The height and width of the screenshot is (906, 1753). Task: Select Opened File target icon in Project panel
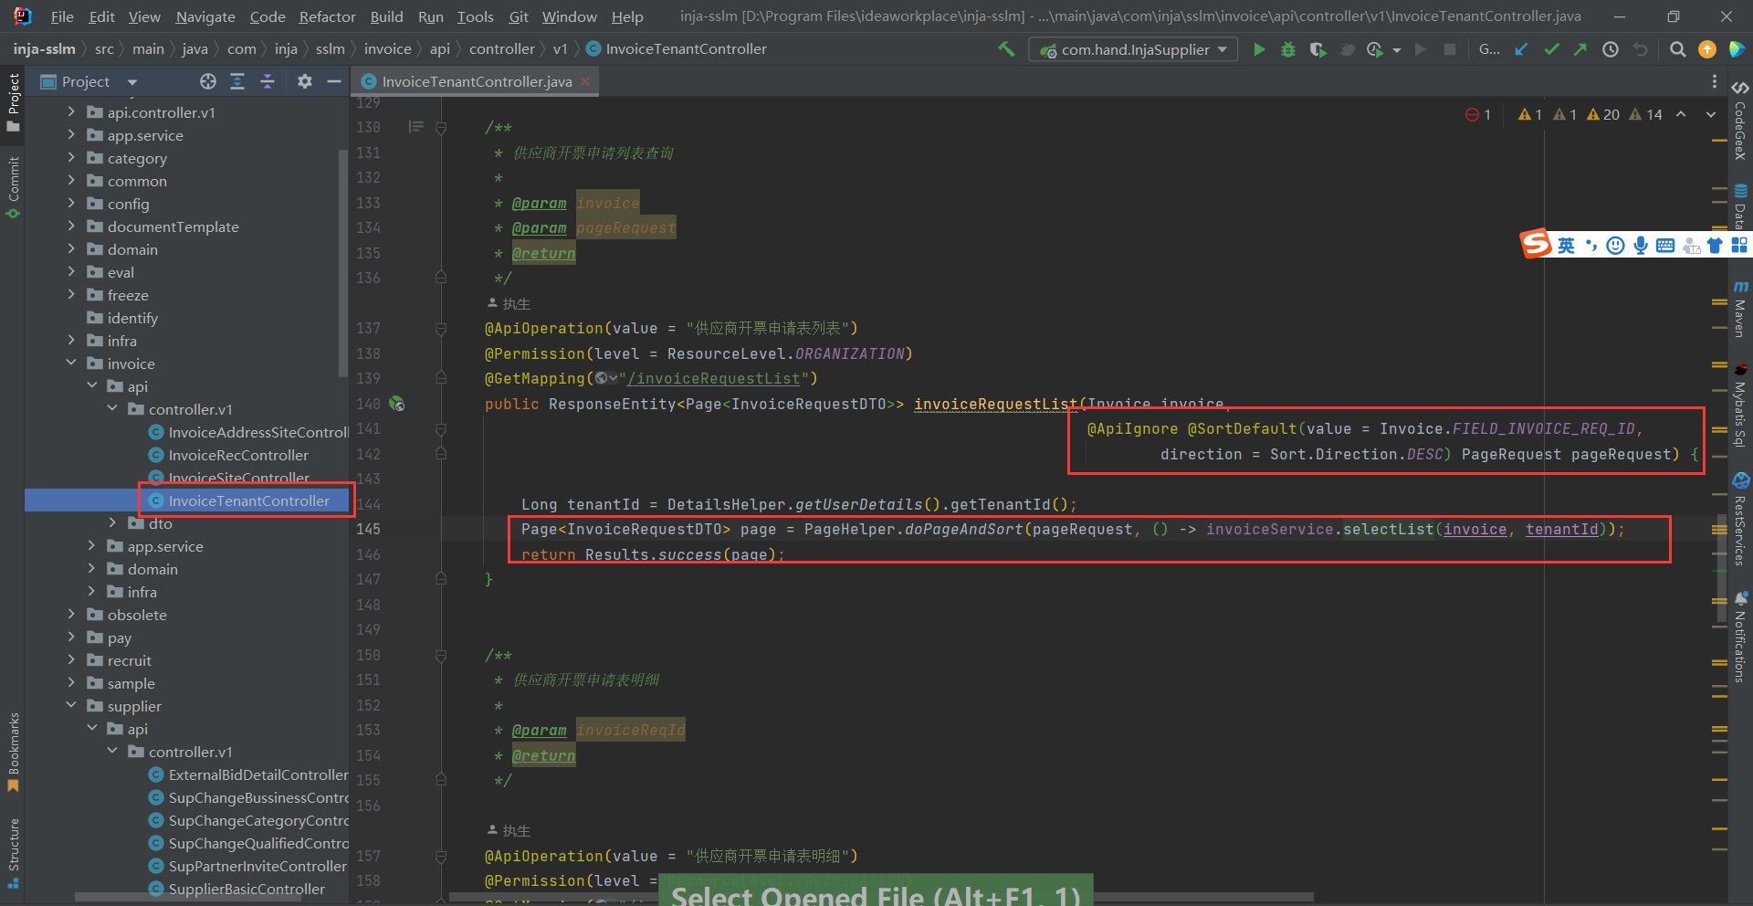pyautogui.click(x=208, y=81)
